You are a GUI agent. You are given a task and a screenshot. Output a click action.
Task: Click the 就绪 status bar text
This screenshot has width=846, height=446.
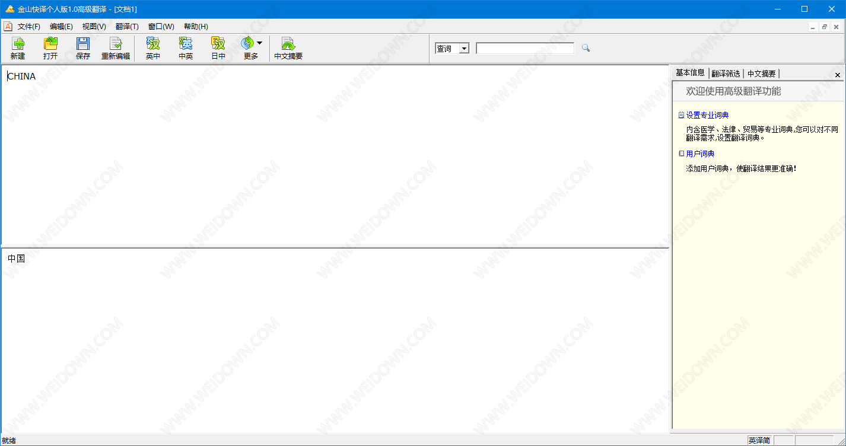click(x=9, y=441)
